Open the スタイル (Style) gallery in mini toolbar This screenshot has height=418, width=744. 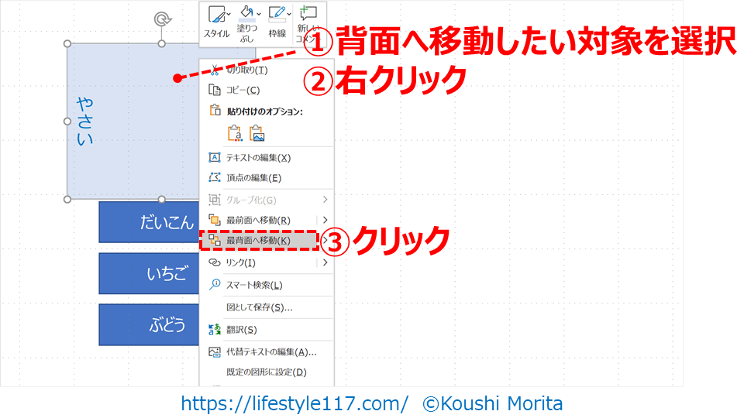pyautogui.click(x=216, y=22)
